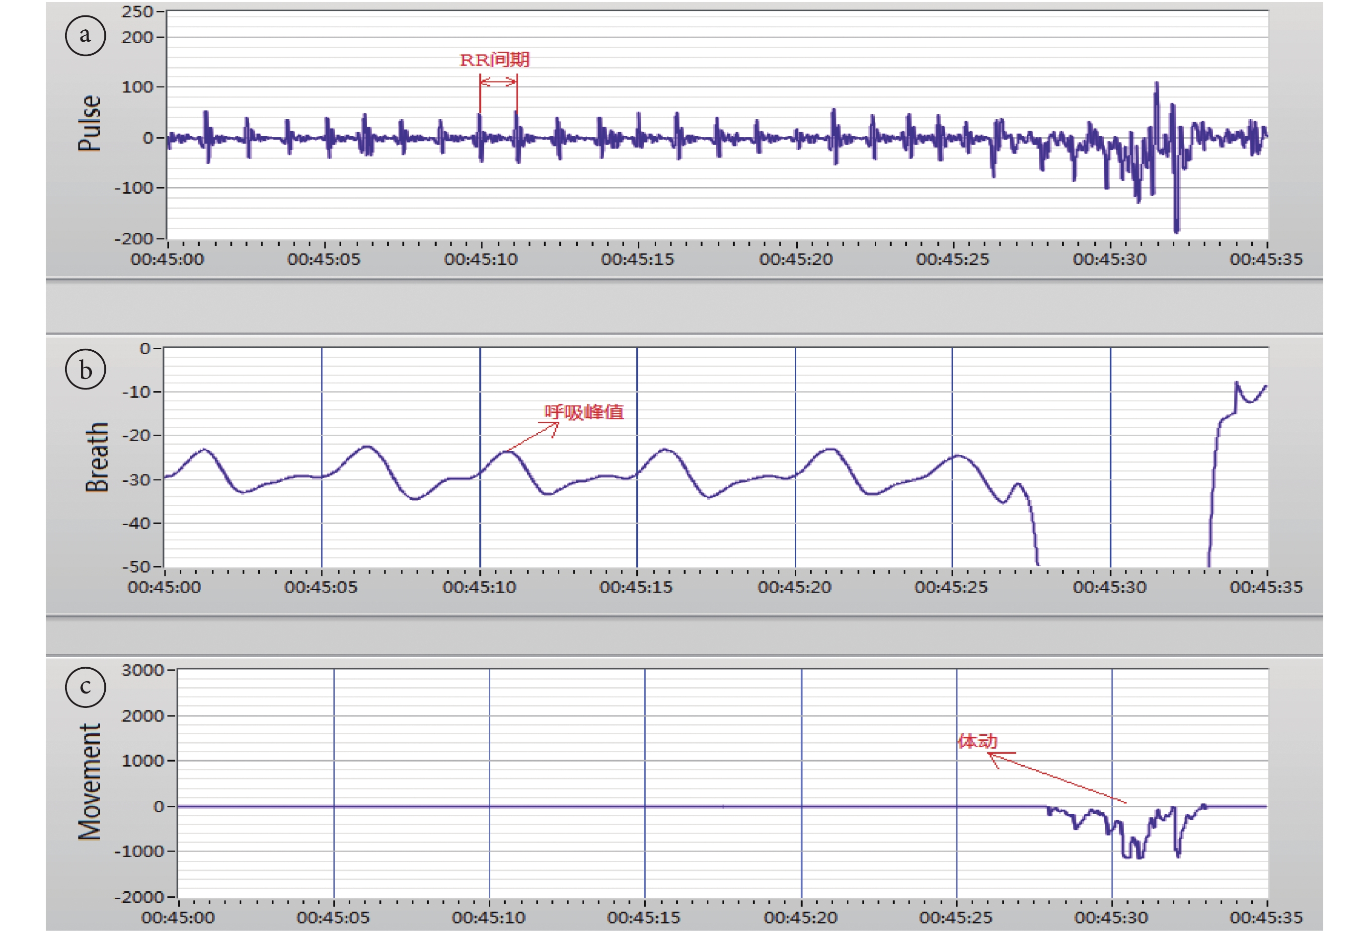The height and width of the screenshot is (933, 1369).
Task: Click 00:45:10 on the Movement time axis
Action: (489, 917)
